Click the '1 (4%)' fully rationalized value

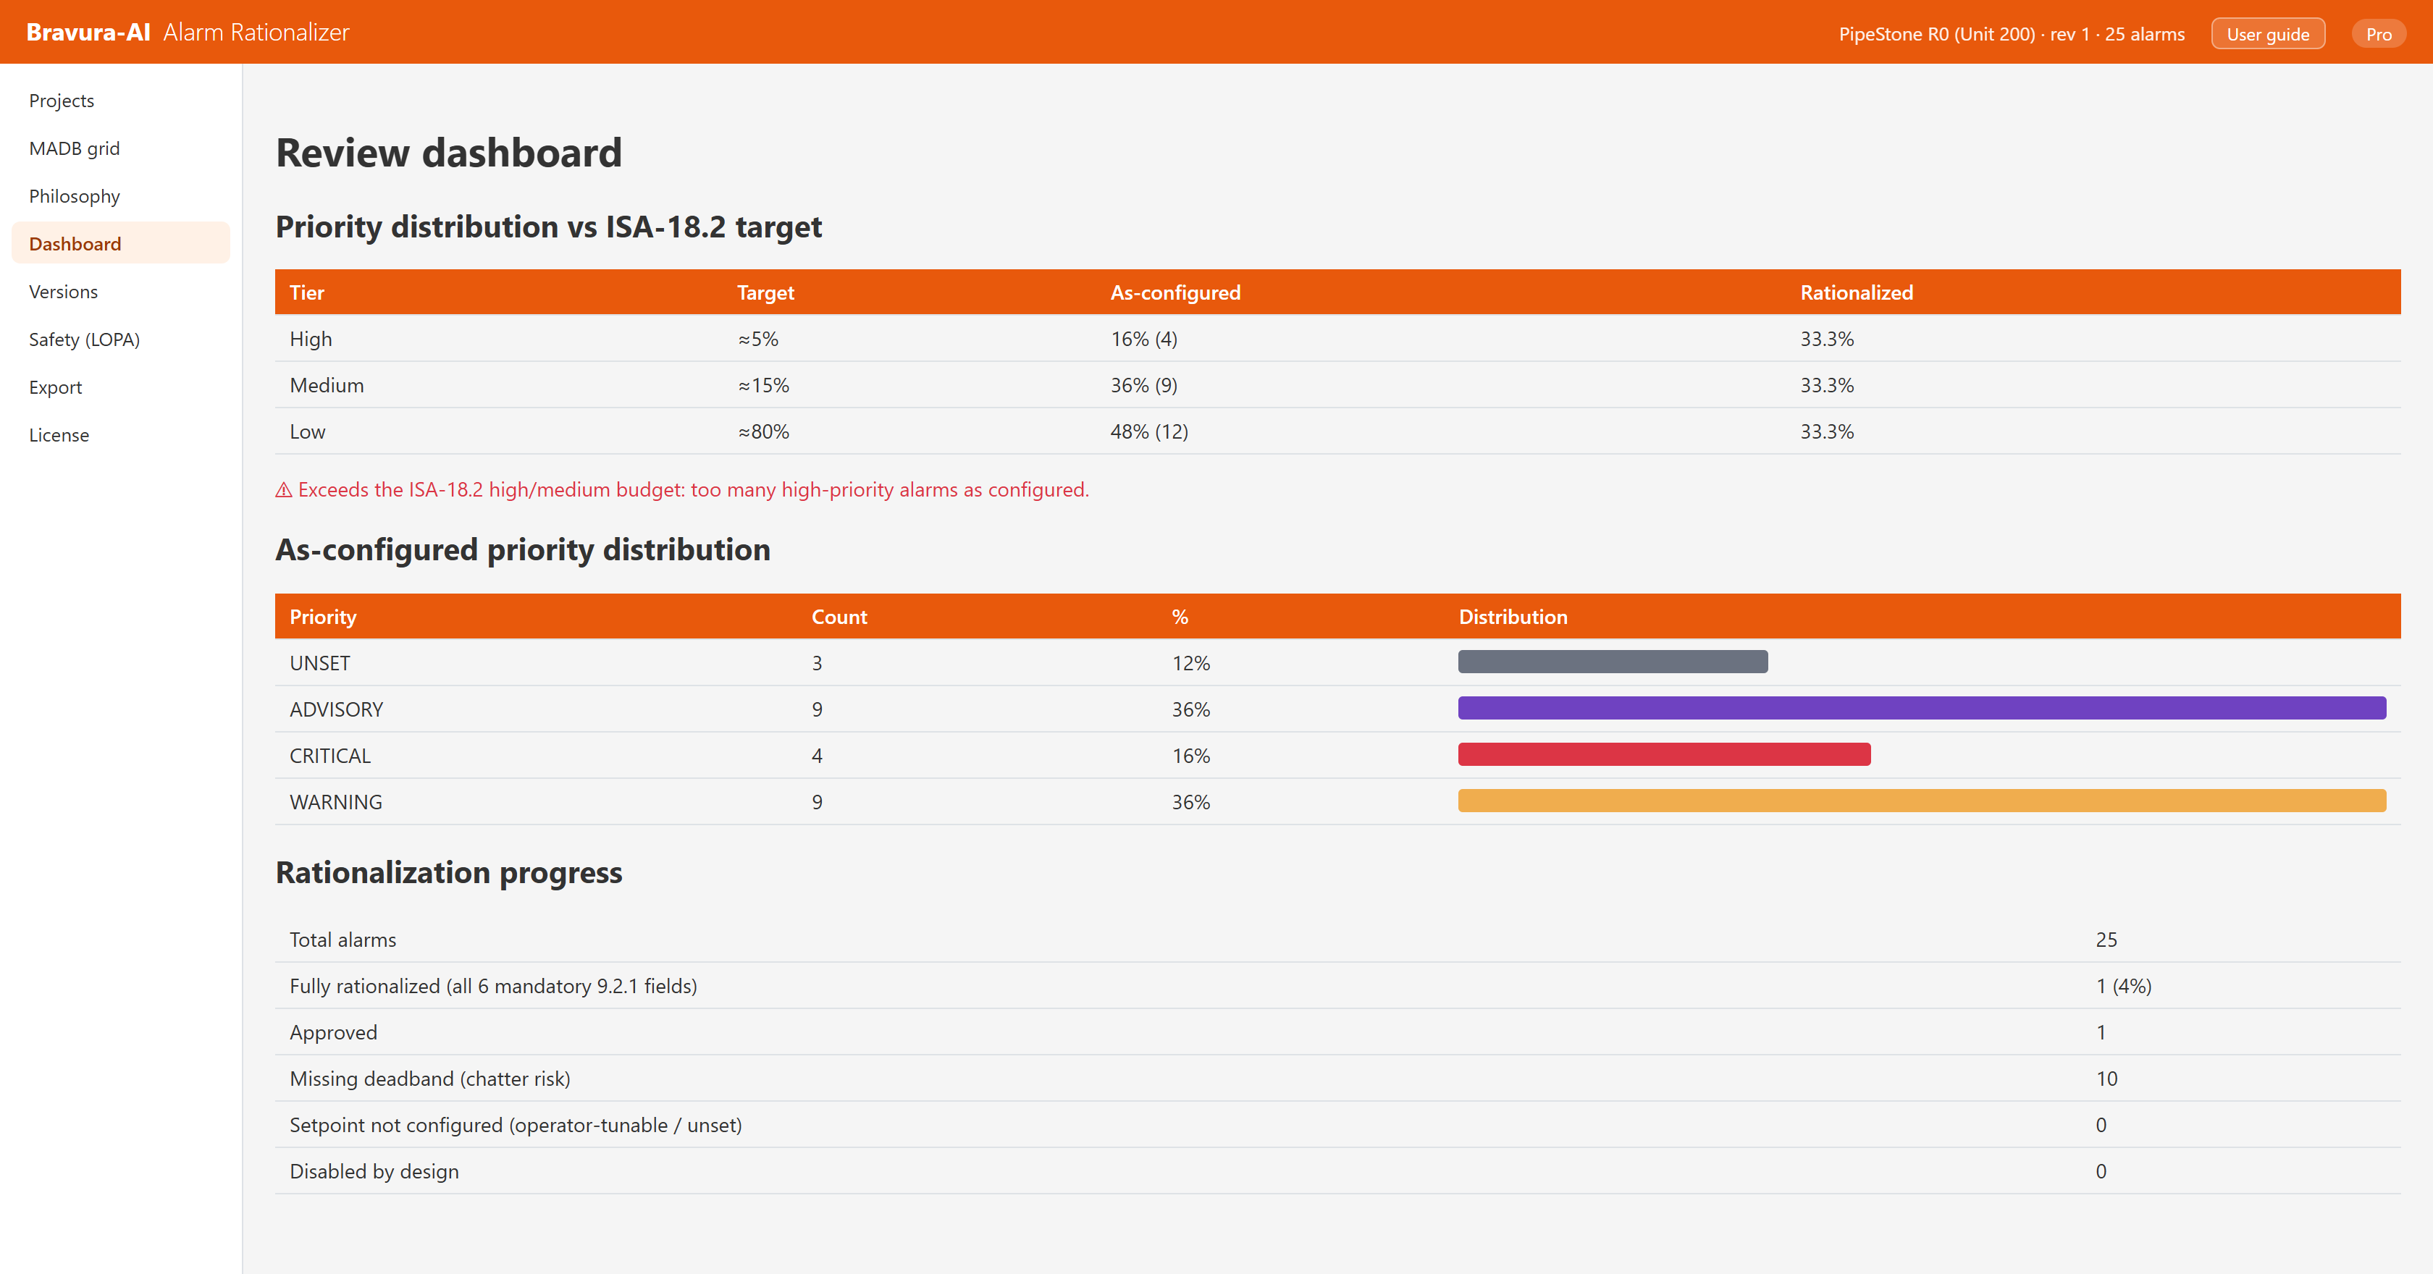coord(2123,986)
